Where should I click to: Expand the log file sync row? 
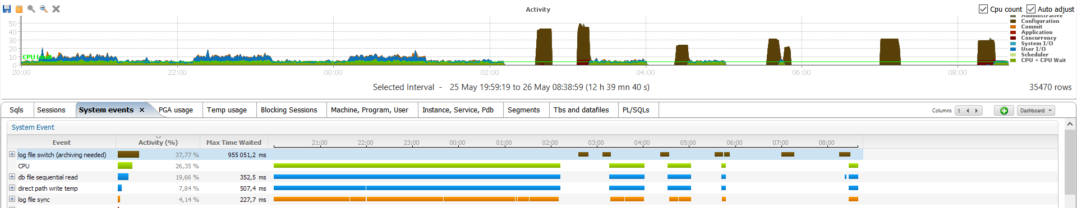[12, 199]
